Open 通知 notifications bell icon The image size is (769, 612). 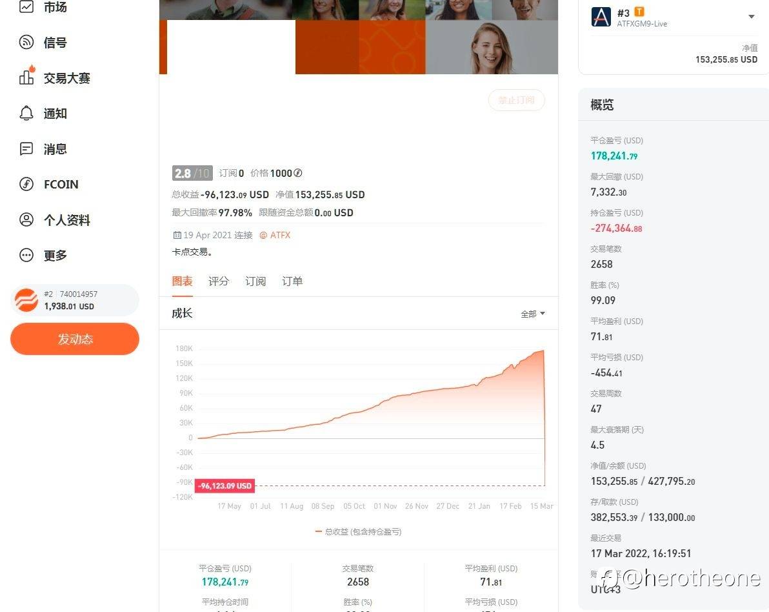(26, 113)
